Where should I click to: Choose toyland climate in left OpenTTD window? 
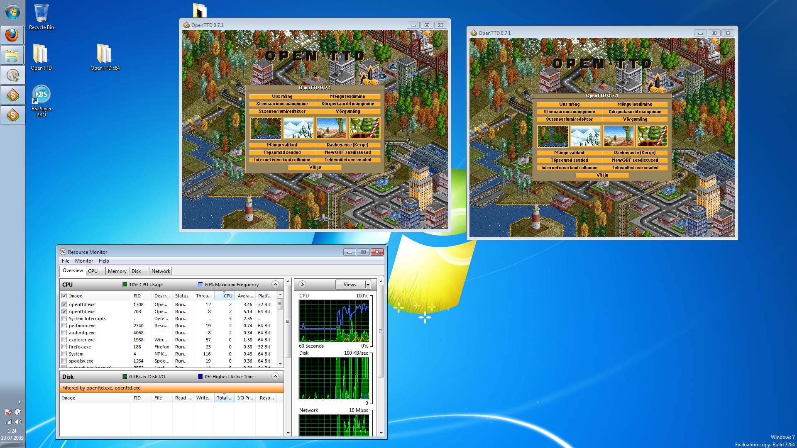pos(364,128)
